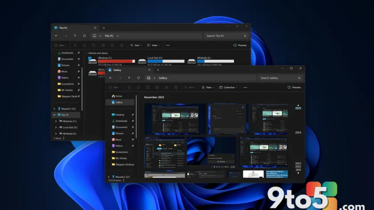Click the Copy icon in Gallery toolbar
The image size is (374, 210).
[x=138, y=87]
